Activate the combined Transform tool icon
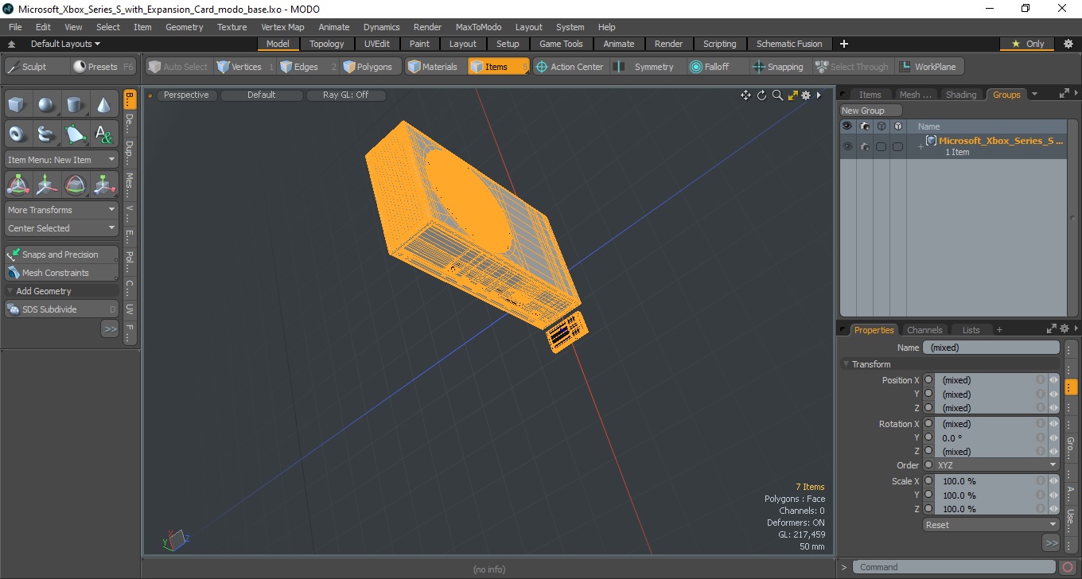This screenshot has width=1082, height=579. [x=18, y=185]
